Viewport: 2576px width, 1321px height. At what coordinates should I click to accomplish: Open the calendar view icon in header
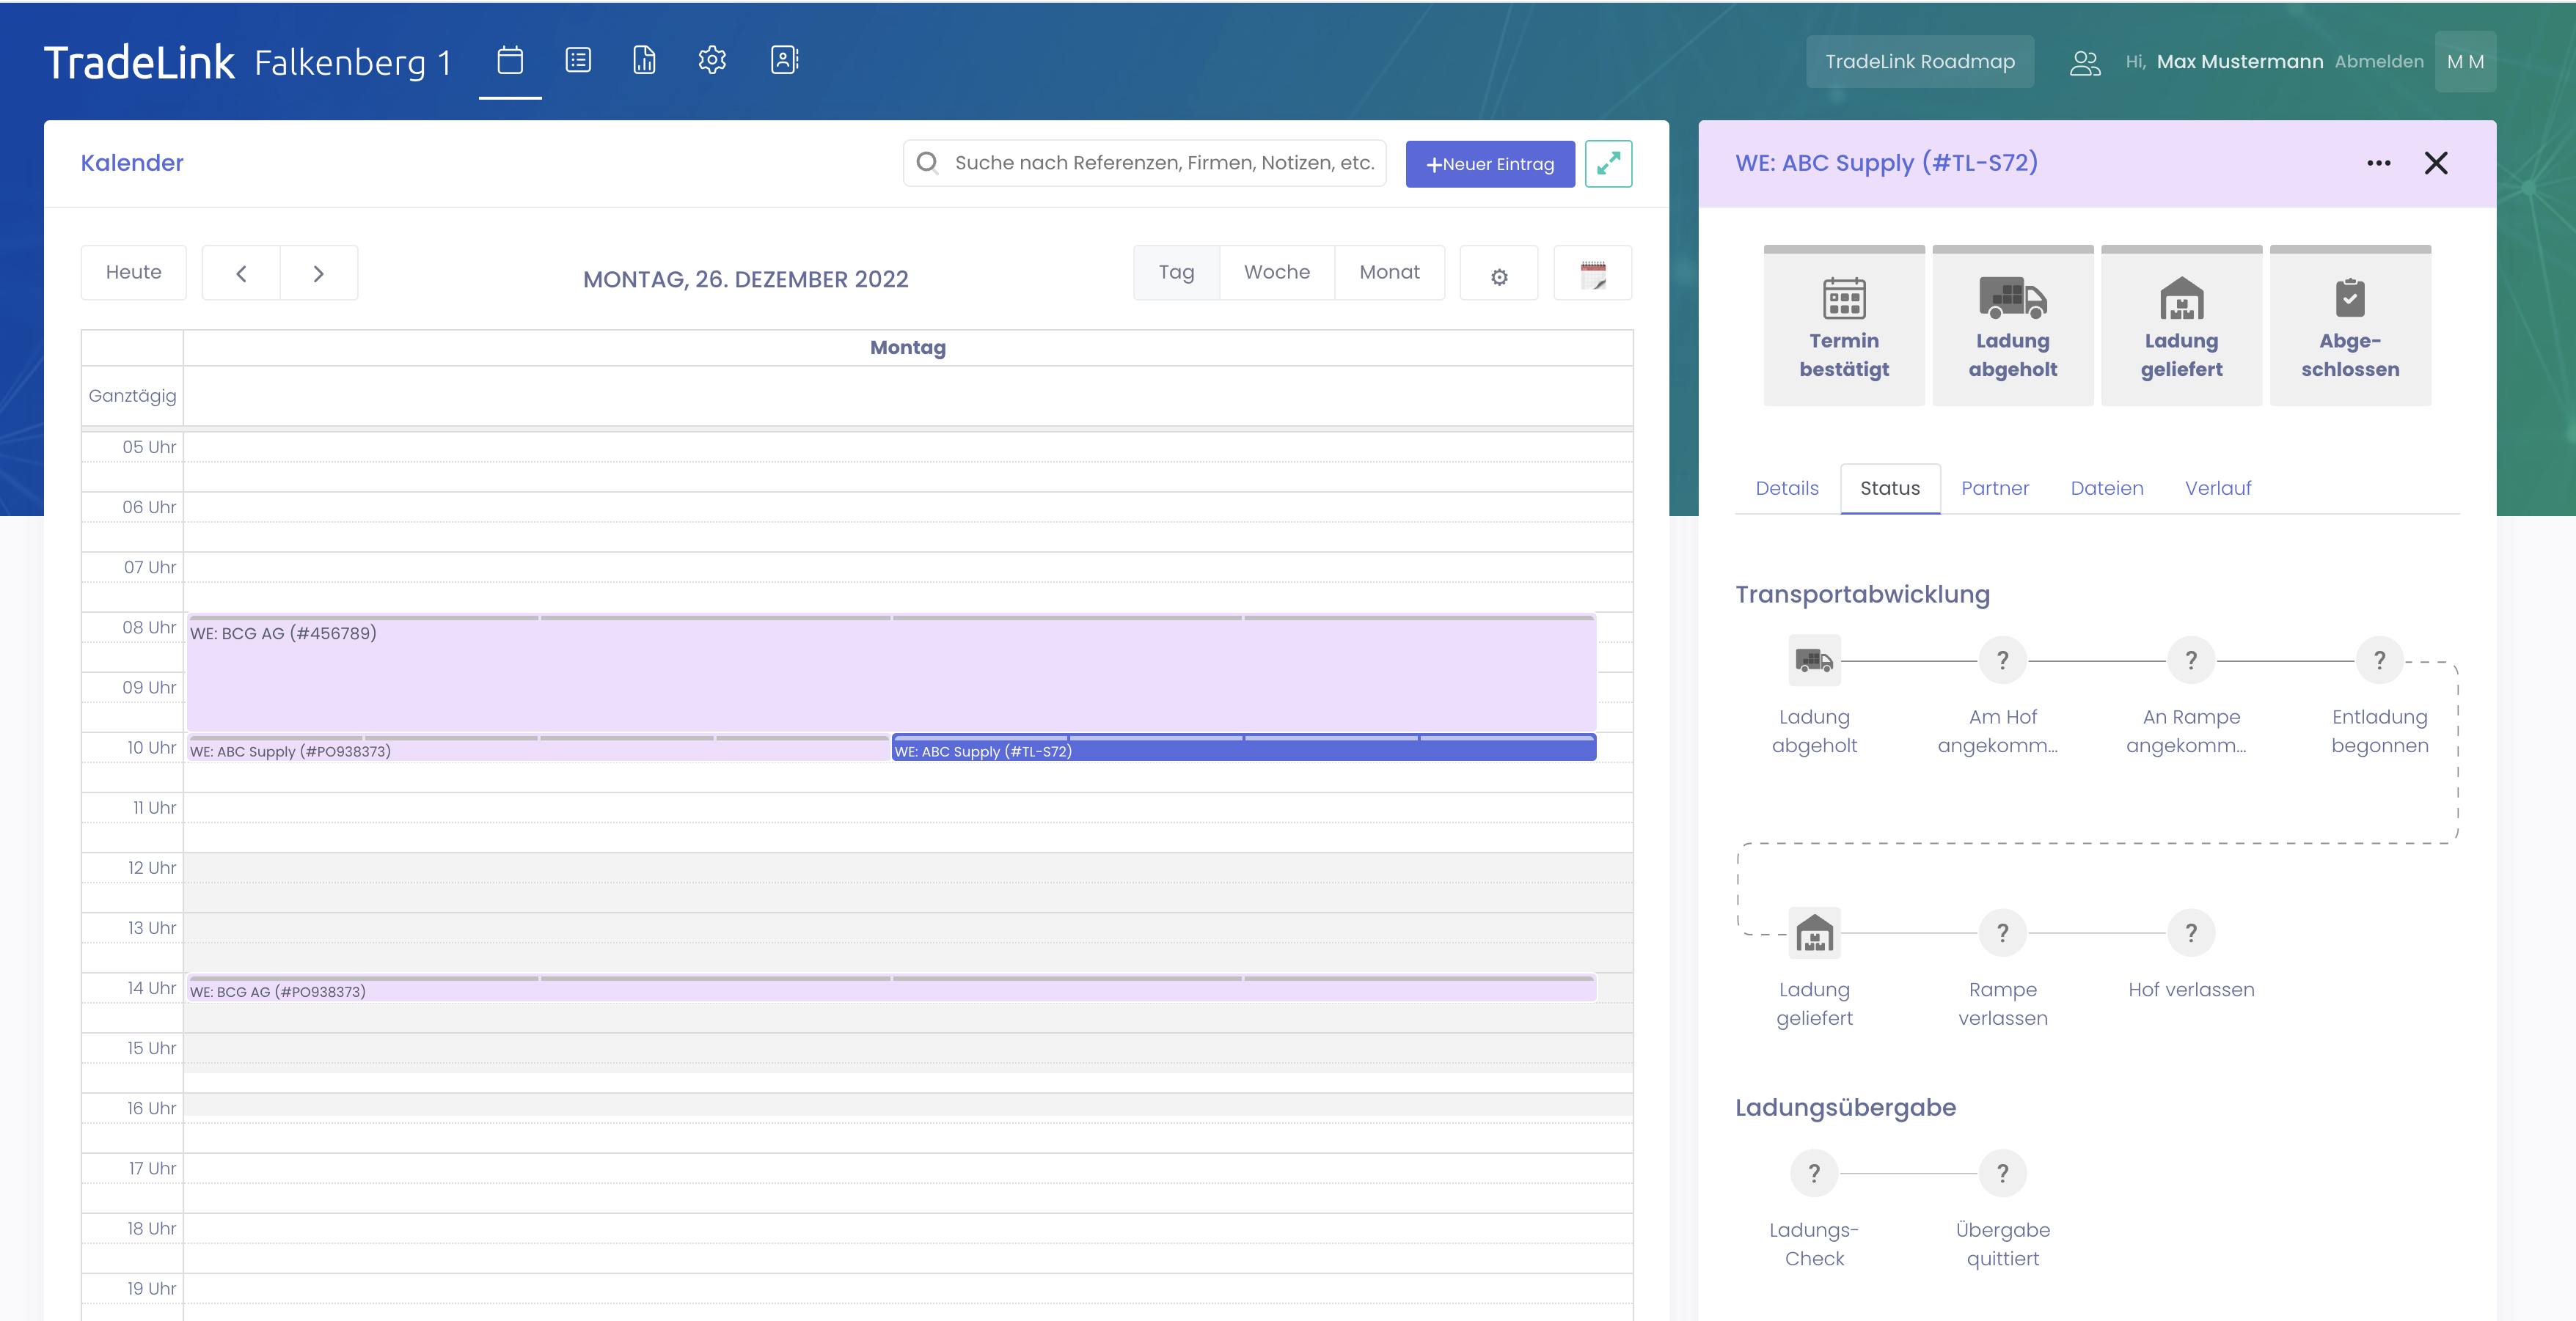coord(510,61)
